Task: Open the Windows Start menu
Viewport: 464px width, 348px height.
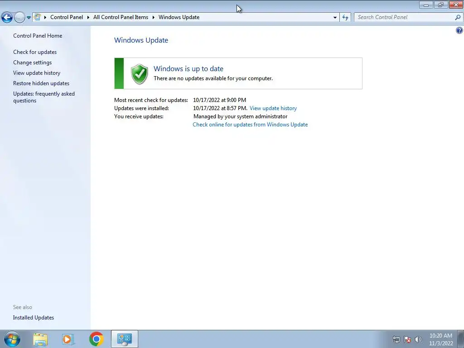Action: (x=12, y=339)
